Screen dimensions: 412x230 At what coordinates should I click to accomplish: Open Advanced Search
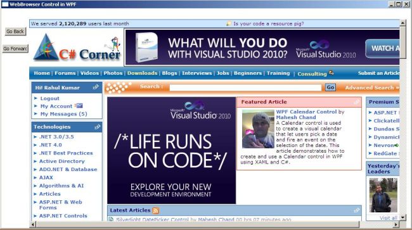pyautogui.click(x=372, y=87)
